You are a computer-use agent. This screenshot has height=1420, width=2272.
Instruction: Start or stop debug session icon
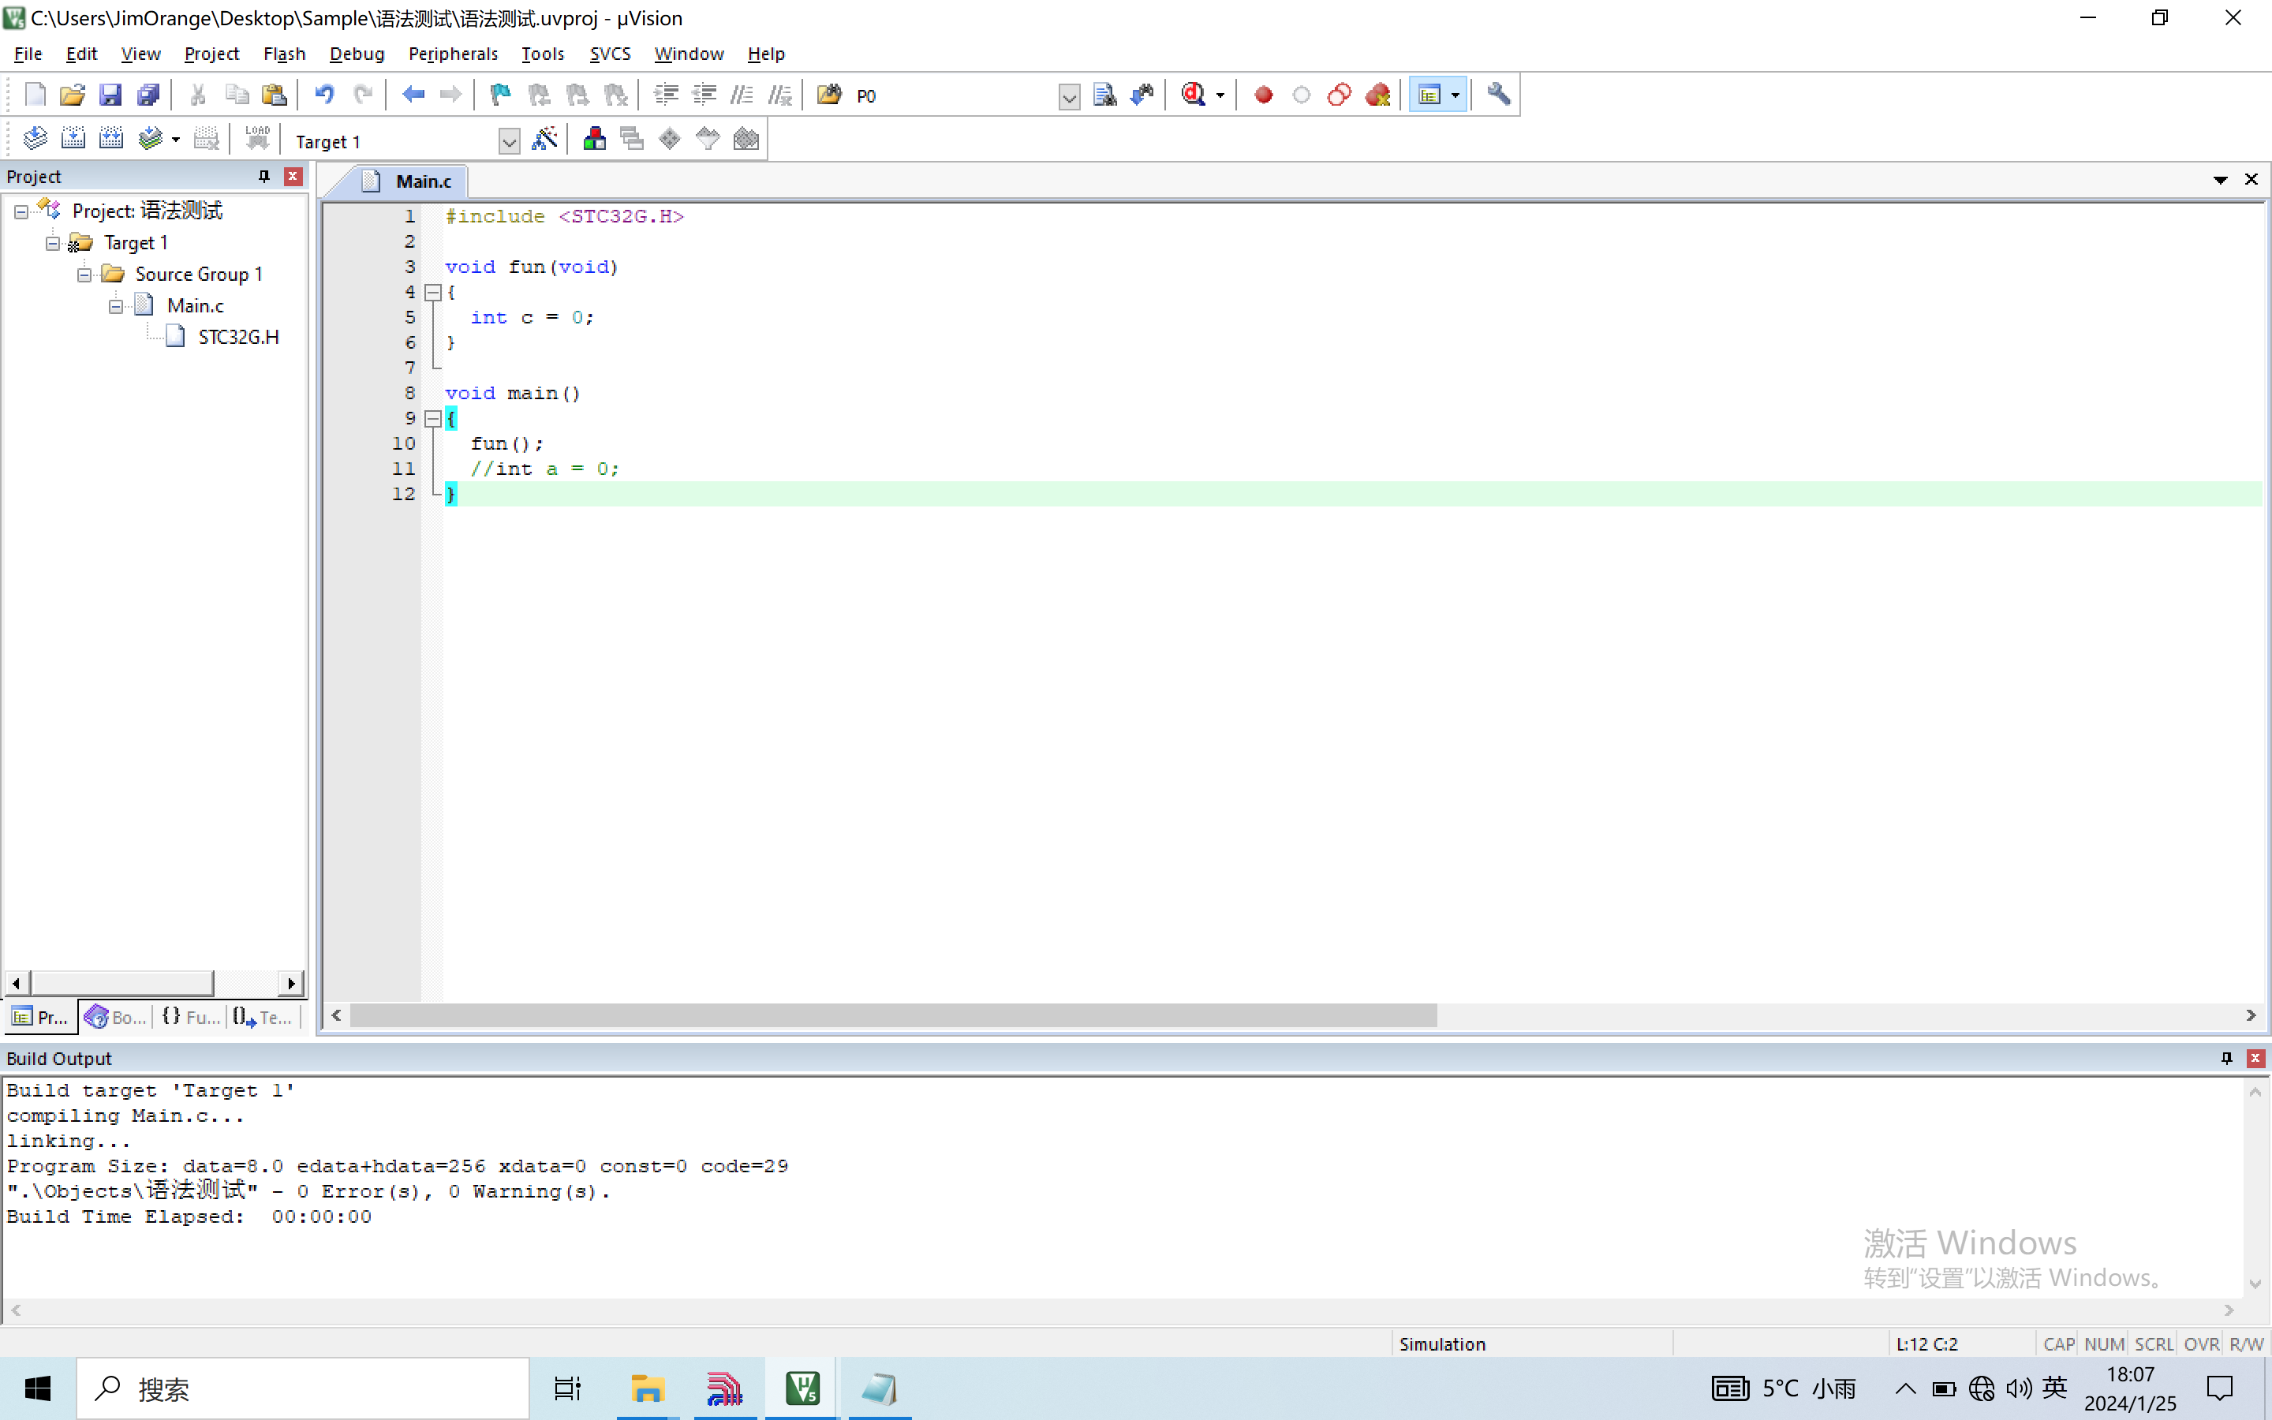coord(1194,95)
